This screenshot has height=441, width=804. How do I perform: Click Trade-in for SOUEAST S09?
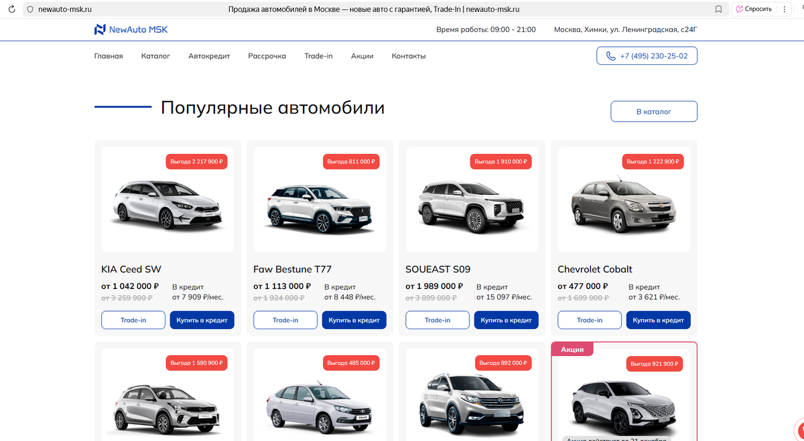(438, 320)
